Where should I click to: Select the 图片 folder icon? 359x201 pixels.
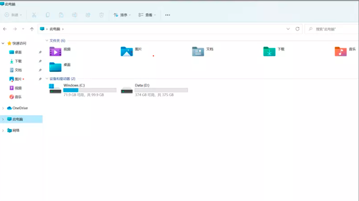tap(127, 51)
